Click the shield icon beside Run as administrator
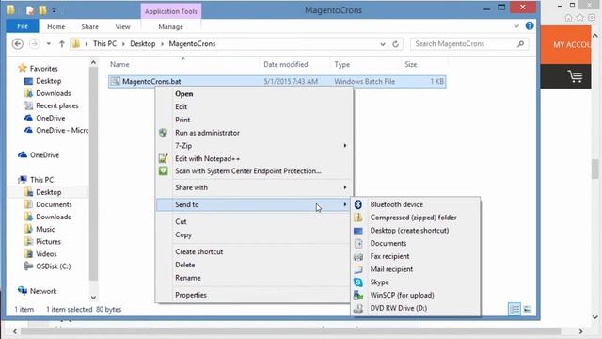The image size is (602, 339). [x=163, y=133]
